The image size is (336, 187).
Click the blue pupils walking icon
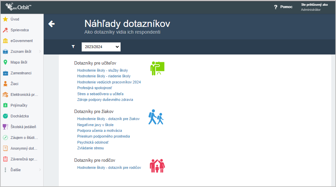(x=156, y=117)
